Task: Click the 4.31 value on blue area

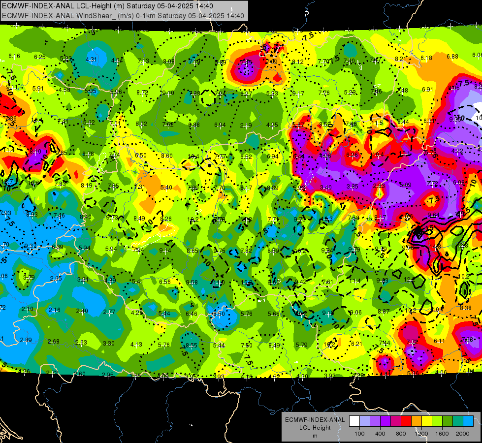Action: point(91,60)
